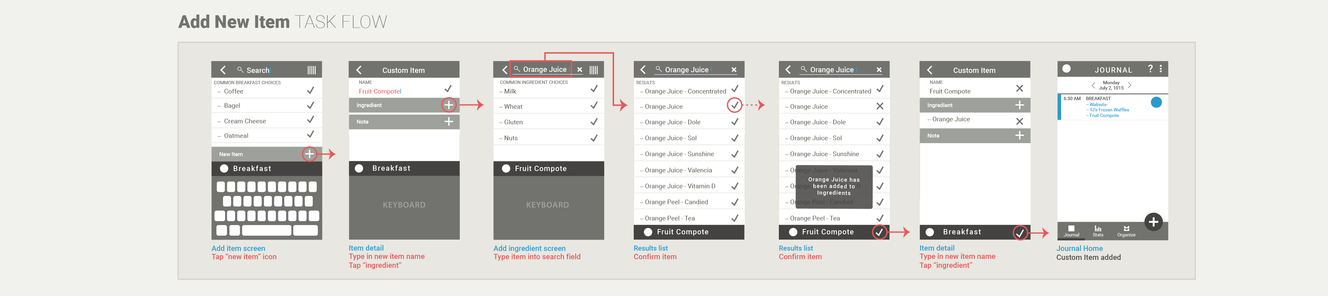Viewport: 1328px width, 296px height.
Task: Delete the Fruit Compote name with its X
Action: click(x=1019, y=89)
